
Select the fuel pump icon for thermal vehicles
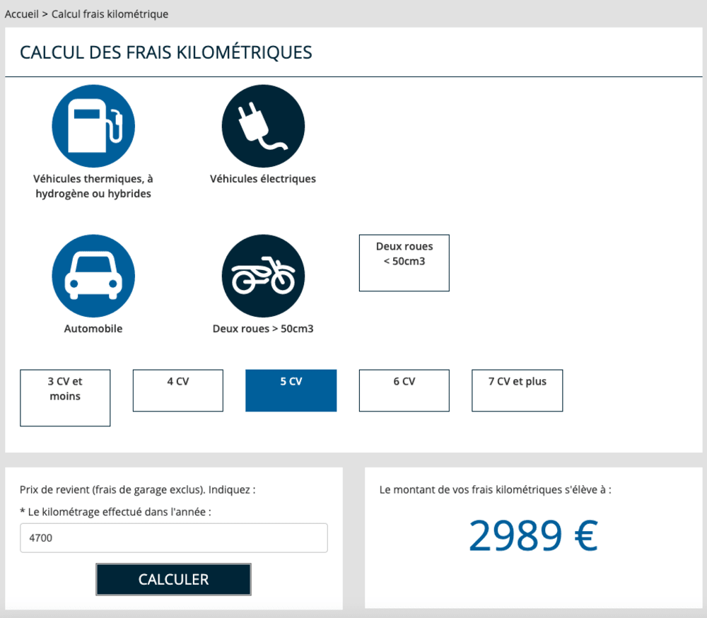[x=93, y=125]
